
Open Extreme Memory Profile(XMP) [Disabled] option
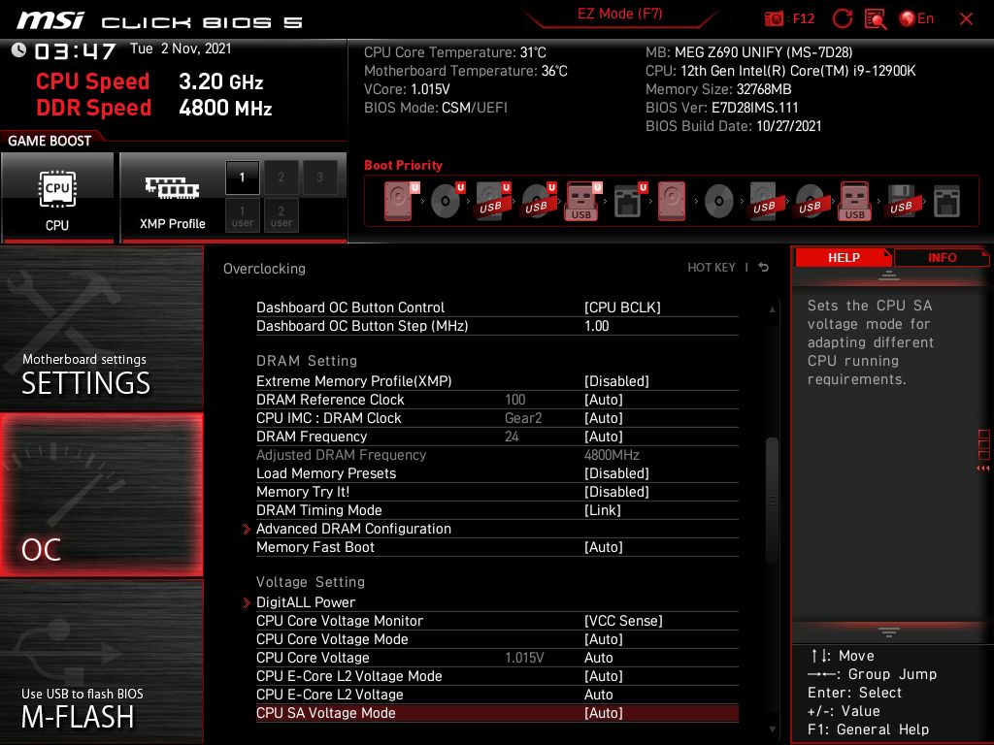point(616,381)
